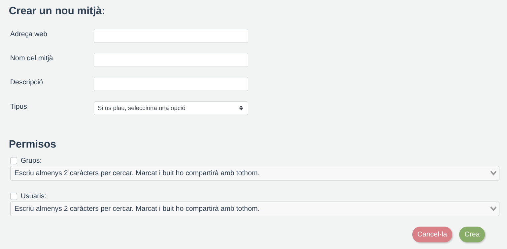Click the Grups search field placeholder text

(x=137, y=173)
